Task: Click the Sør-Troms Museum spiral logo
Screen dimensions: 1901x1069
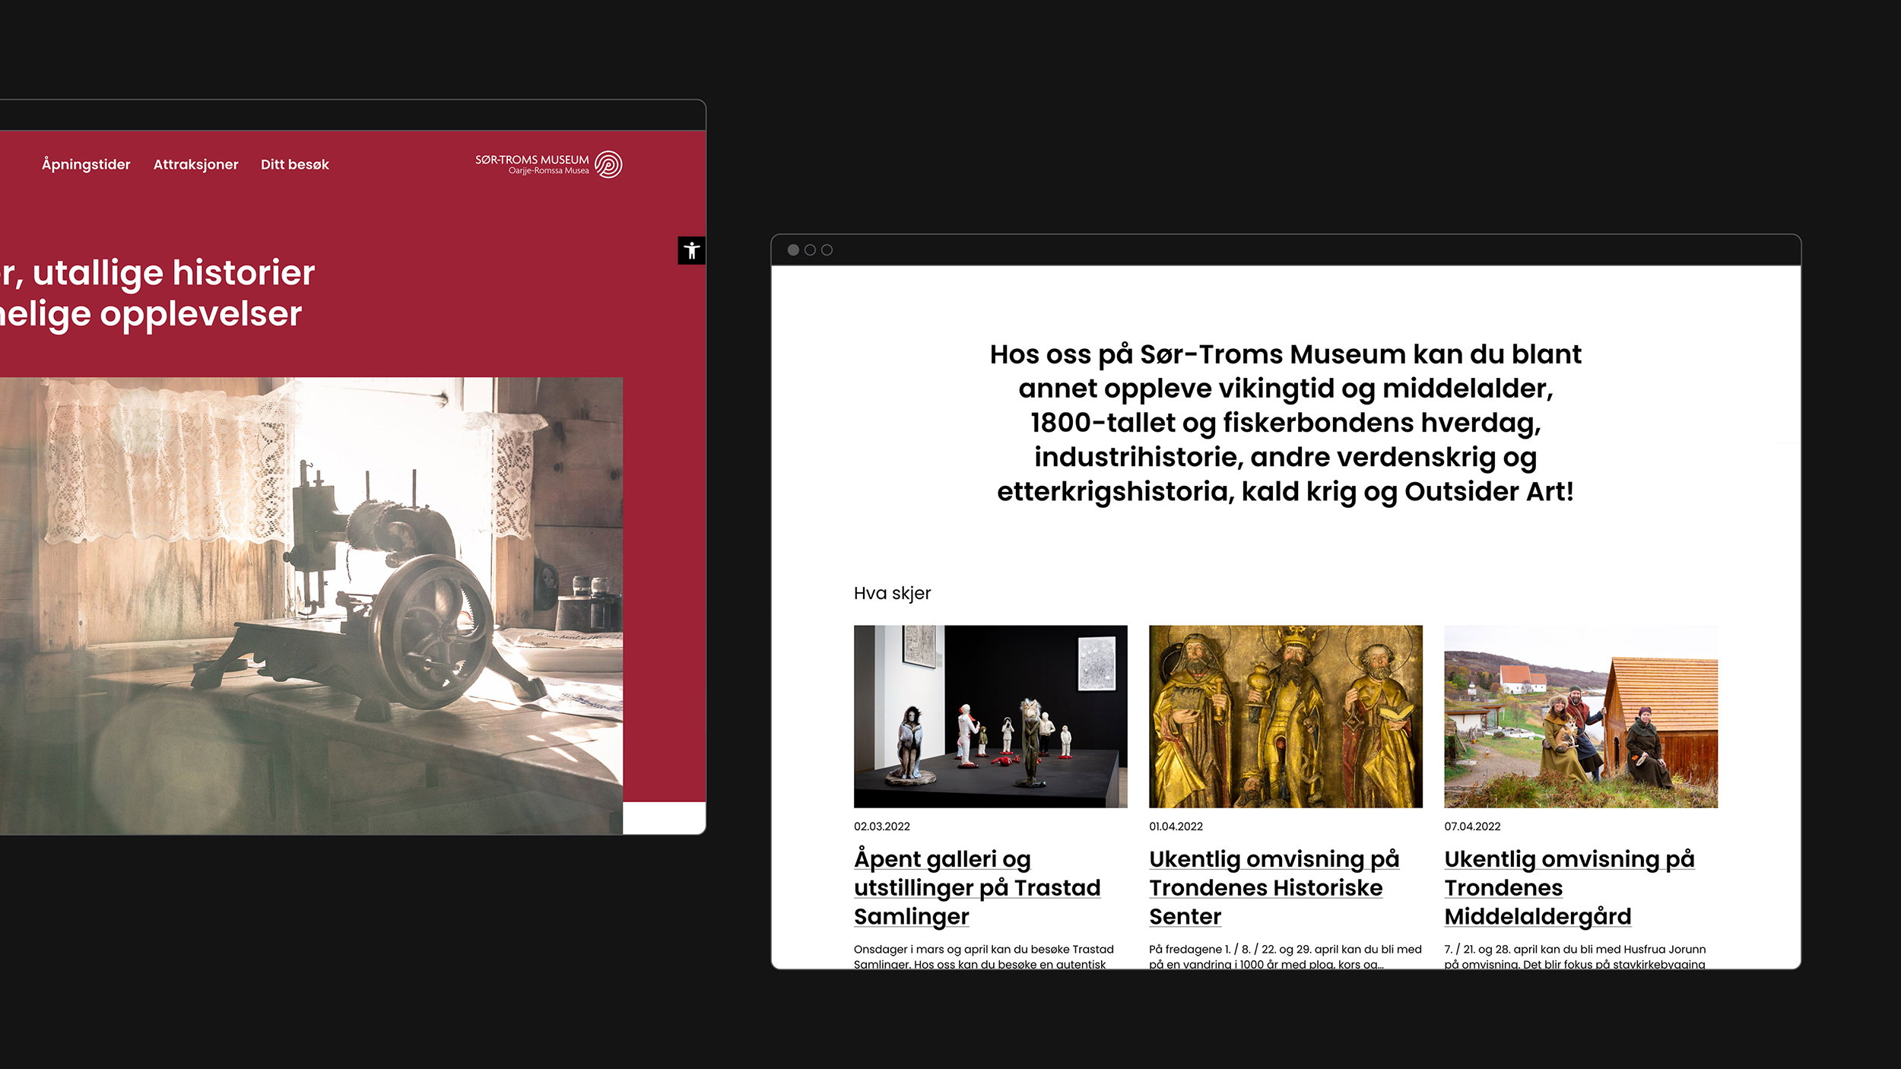Action: pos(608,164)
